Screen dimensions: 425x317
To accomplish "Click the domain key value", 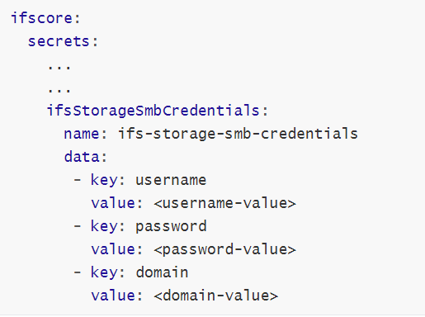I will (x=162, y=272).
